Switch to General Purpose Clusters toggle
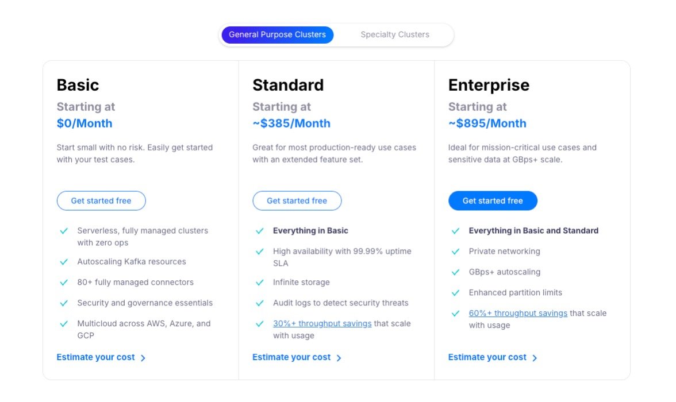676x402 pixels. tap(277, 34)
